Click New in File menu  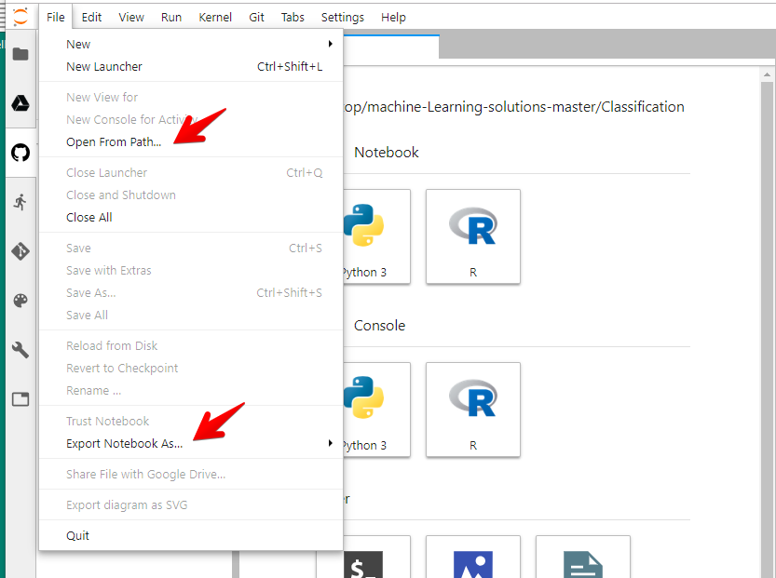tap(191, 44)
